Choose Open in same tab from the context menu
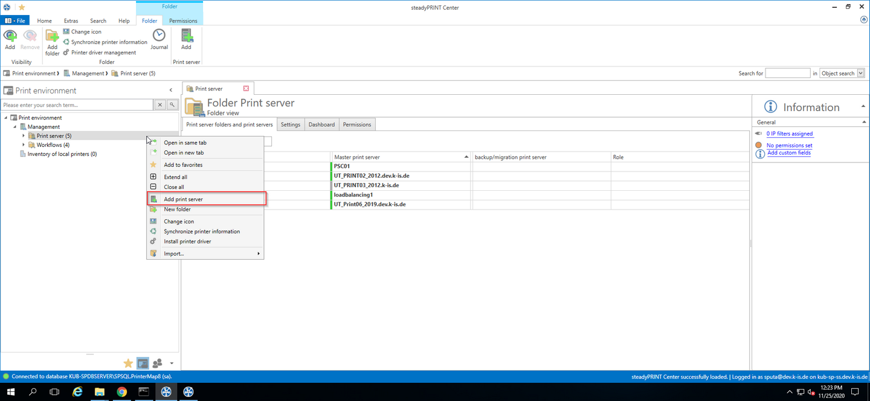The image size is (870, 401). coord(205,143)
